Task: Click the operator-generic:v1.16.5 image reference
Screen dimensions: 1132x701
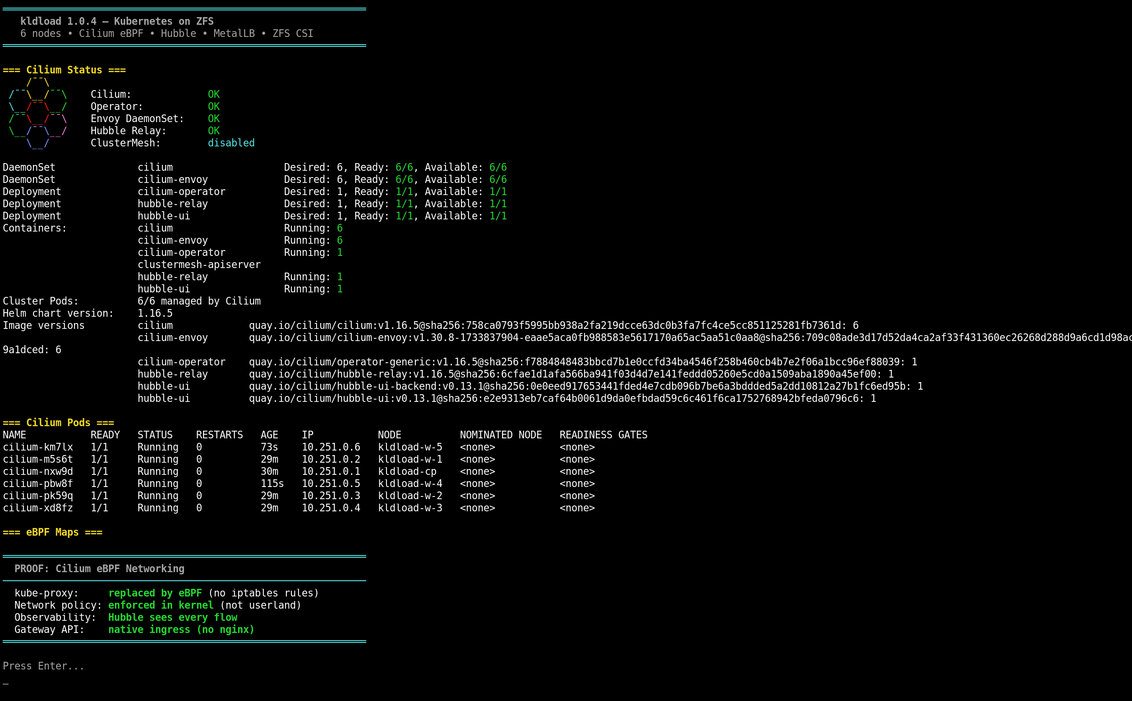Action: (583, 362)
